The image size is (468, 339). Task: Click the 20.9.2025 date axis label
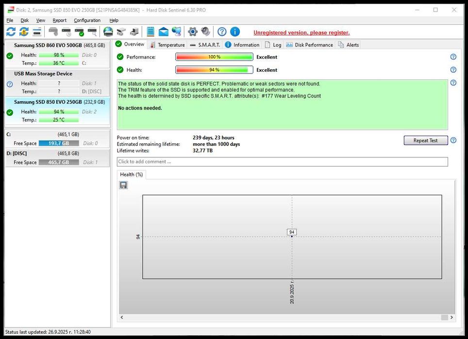click(292, 293)
